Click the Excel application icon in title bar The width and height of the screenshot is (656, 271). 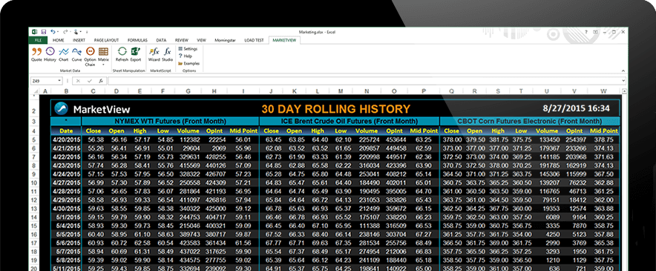coord(34,31)
